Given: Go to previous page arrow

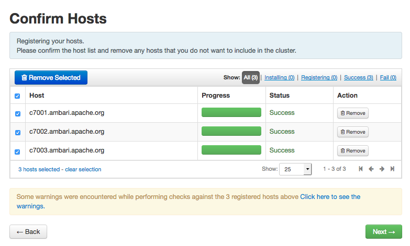Looking at the screenshot, I should point(371,169).
